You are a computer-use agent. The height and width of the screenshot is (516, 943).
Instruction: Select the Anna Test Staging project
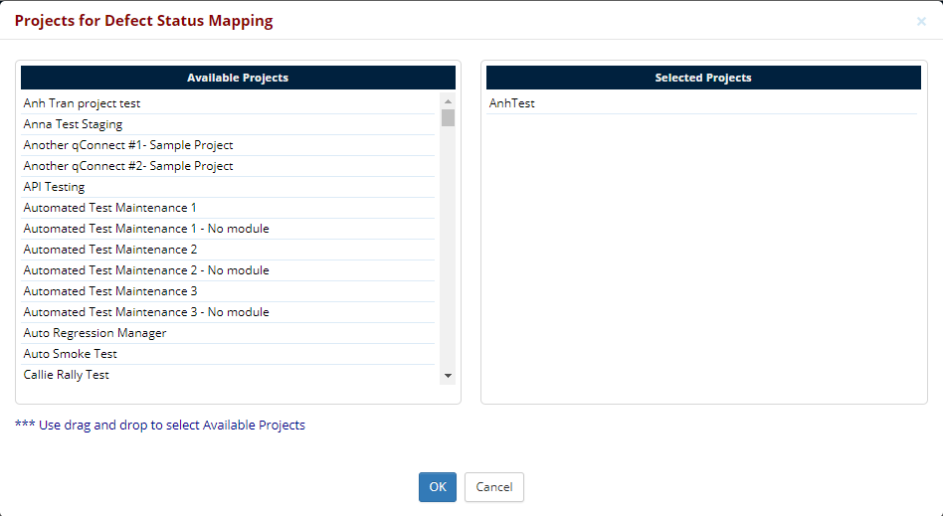(73, 124)
